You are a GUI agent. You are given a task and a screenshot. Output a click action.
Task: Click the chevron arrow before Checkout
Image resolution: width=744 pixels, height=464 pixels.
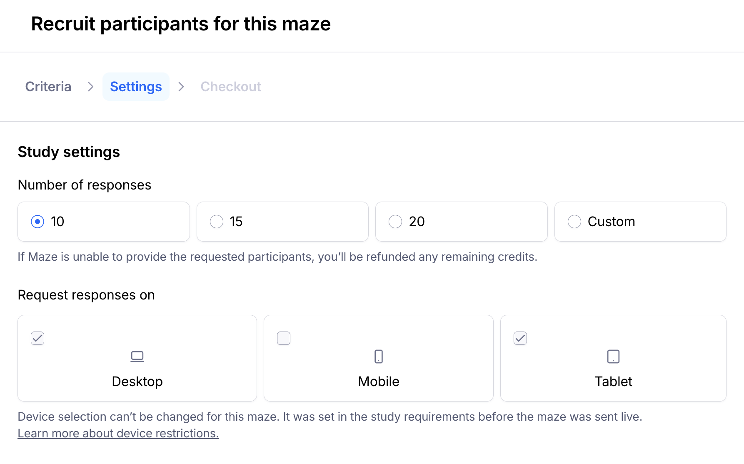click(181, 87)
